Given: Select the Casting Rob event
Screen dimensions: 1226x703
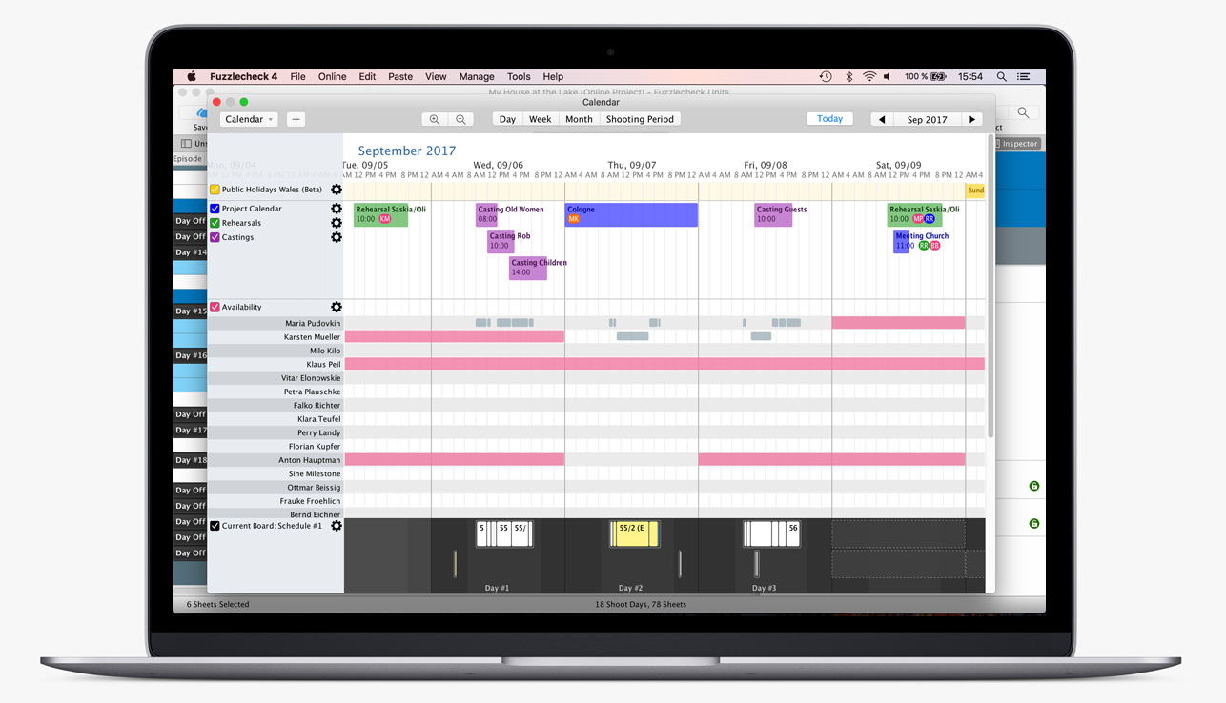Looking at the screenshot, I should (x=502, y=241).
